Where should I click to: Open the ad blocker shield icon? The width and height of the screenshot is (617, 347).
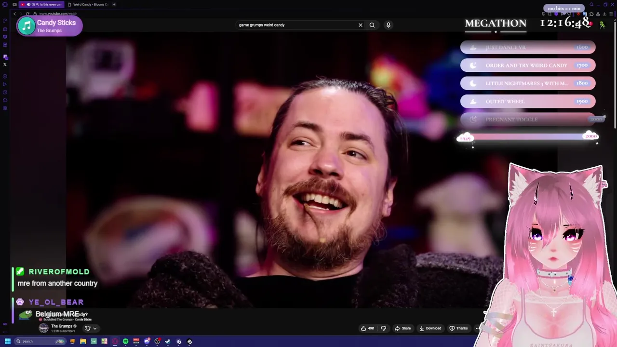[556, 14]
